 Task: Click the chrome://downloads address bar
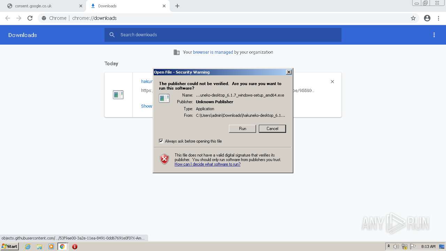pos(223,18)
